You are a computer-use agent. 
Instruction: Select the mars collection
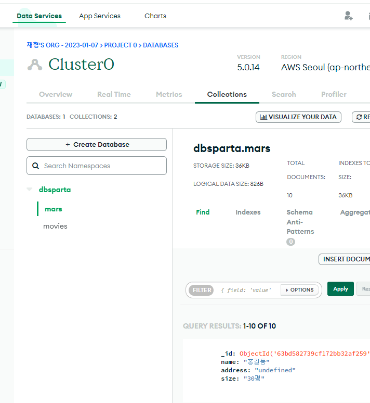[54, 209]
